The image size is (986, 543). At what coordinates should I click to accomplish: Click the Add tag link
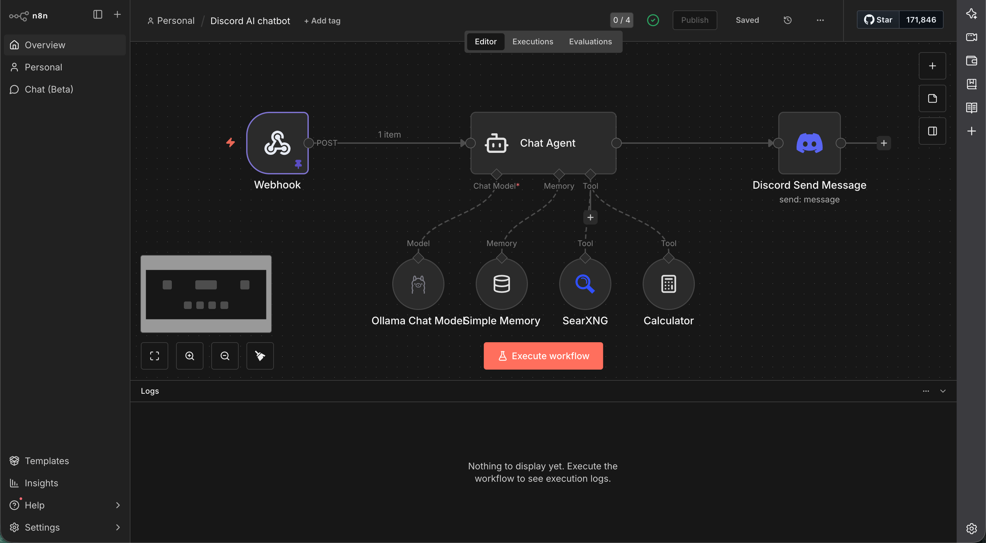tap(322, 21)
